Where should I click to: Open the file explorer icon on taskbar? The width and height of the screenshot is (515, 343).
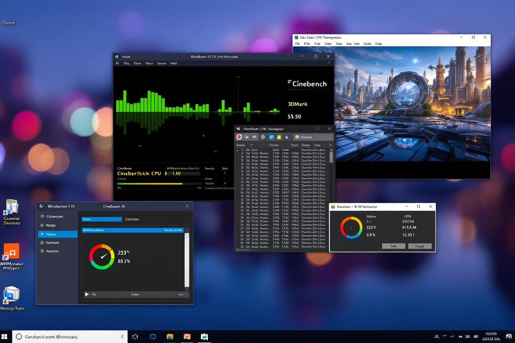click(170, 337)
